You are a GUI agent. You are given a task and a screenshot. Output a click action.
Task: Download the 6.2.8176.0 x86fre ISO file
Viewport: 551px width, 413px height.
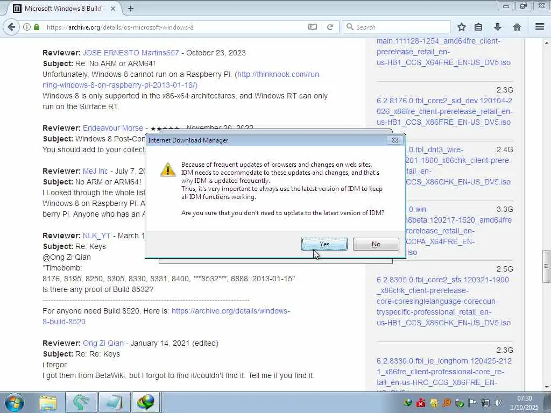[x=444, y=111]
